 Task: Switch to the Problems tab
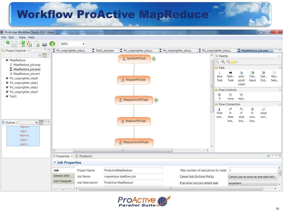pos(83,156)
